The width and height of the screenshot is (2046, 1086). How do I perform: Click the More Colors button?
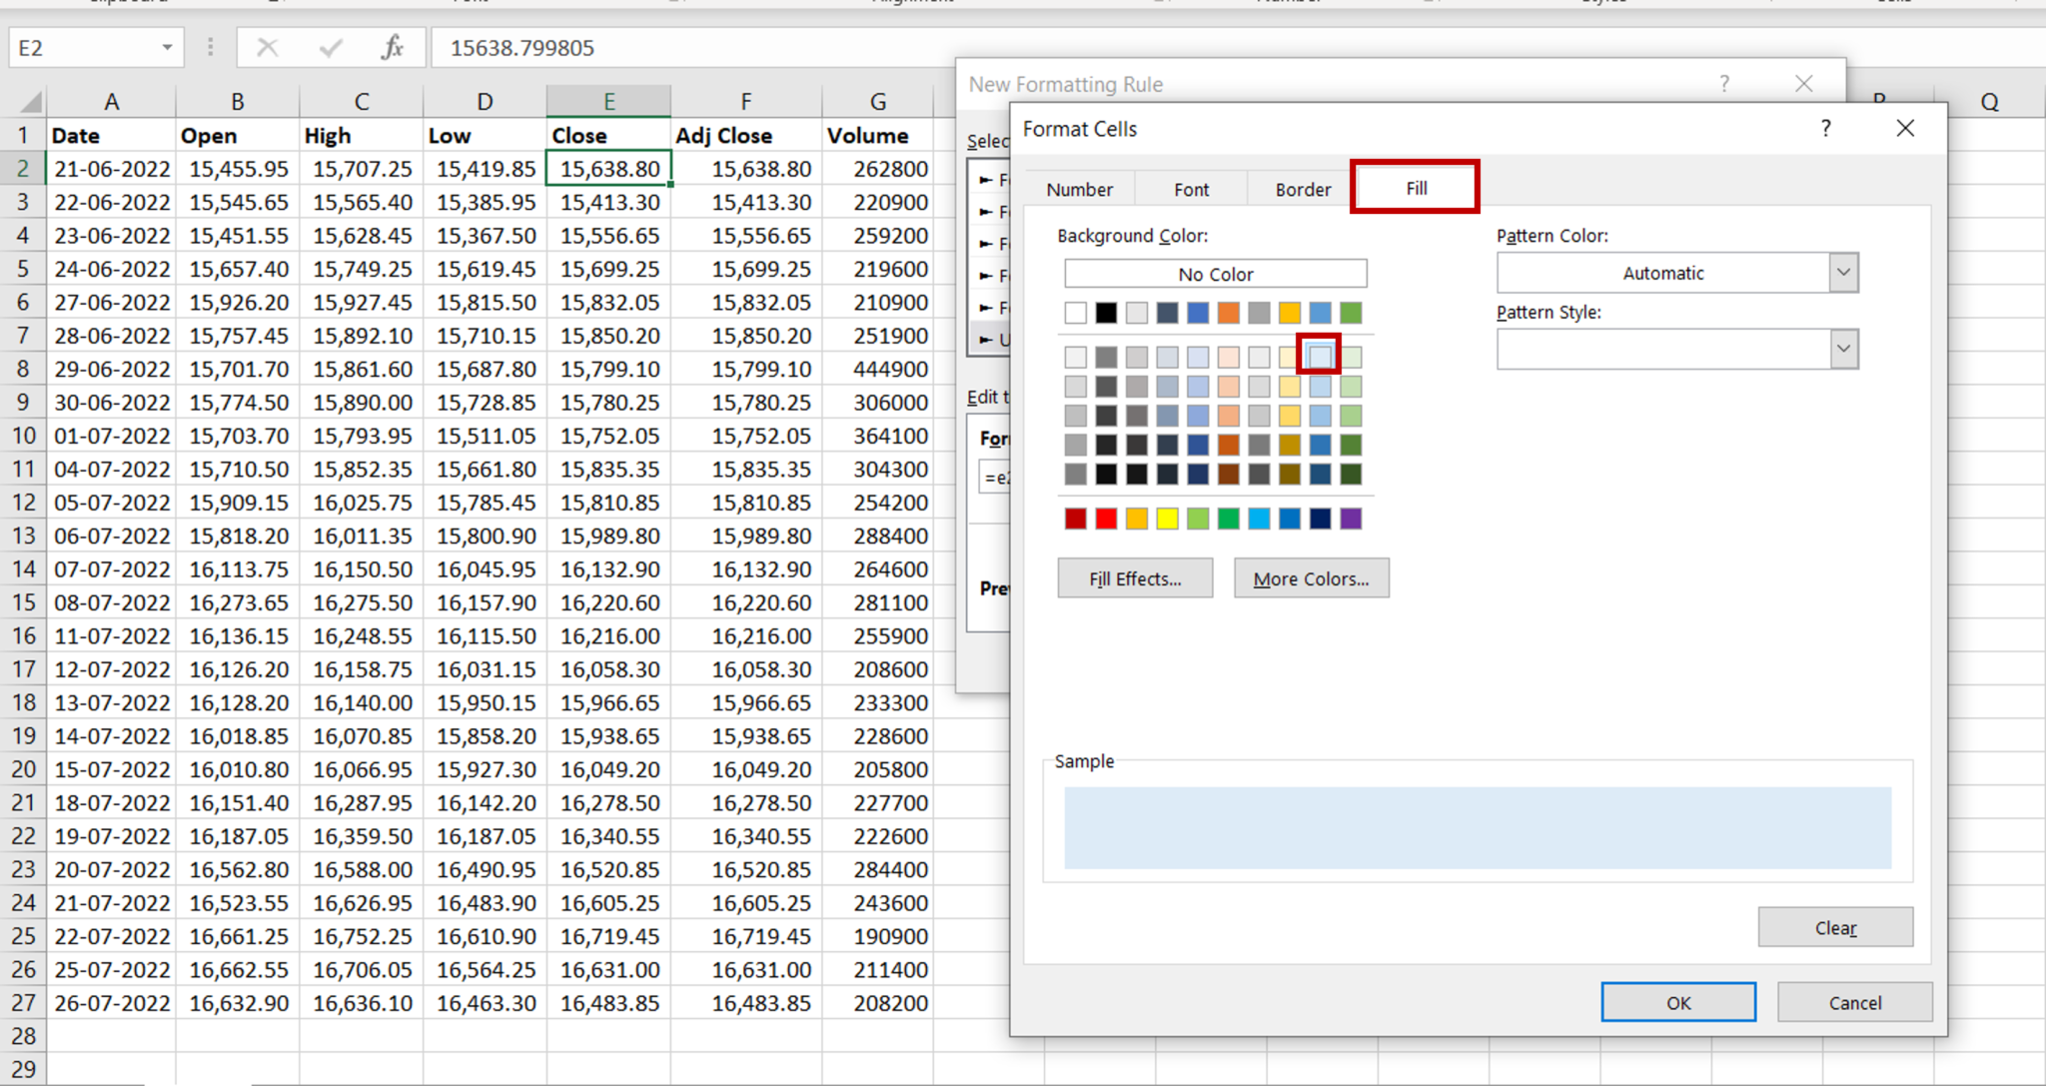1309,578
